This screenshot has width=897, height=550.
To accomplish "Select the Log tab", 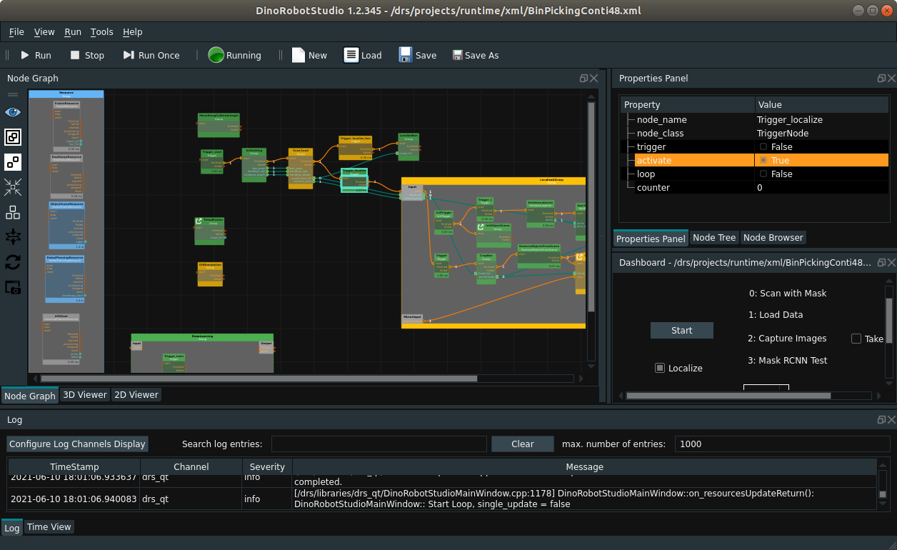I will point(12,529).
